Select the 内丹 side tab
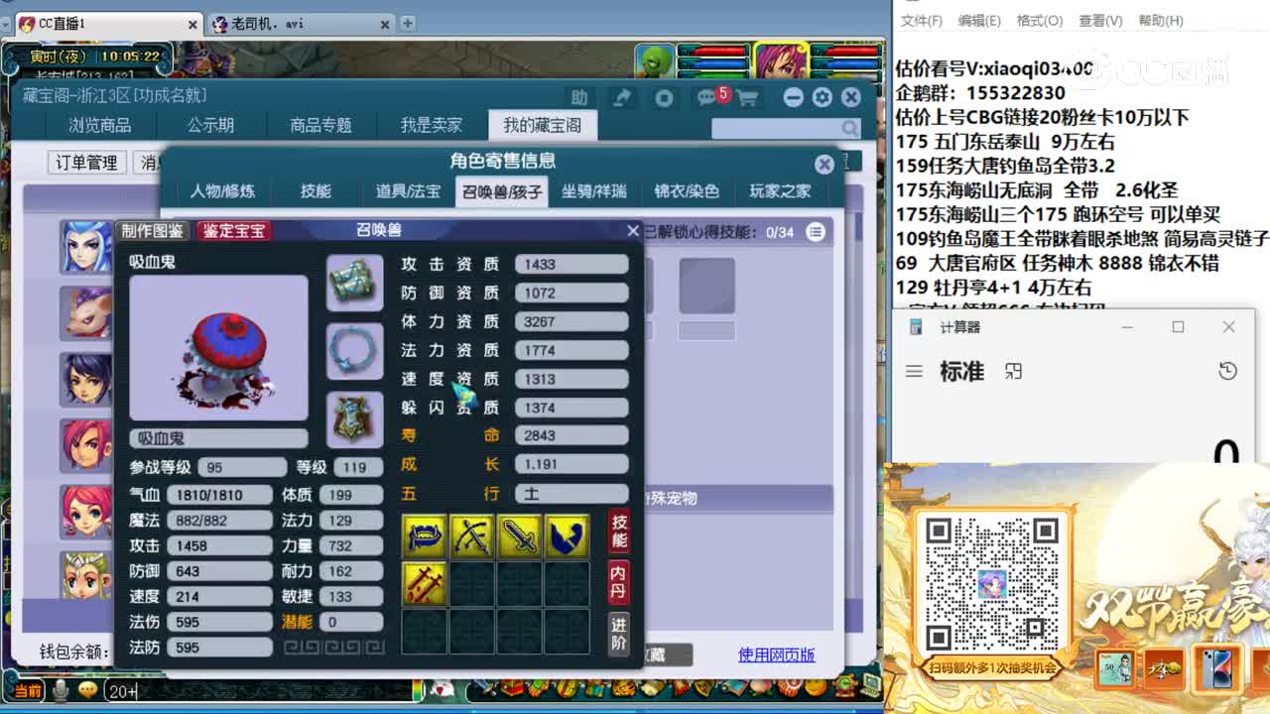 [619, 583]
